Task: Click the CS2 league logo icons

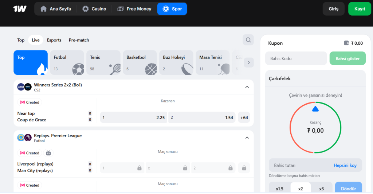Action: point(24,87)
